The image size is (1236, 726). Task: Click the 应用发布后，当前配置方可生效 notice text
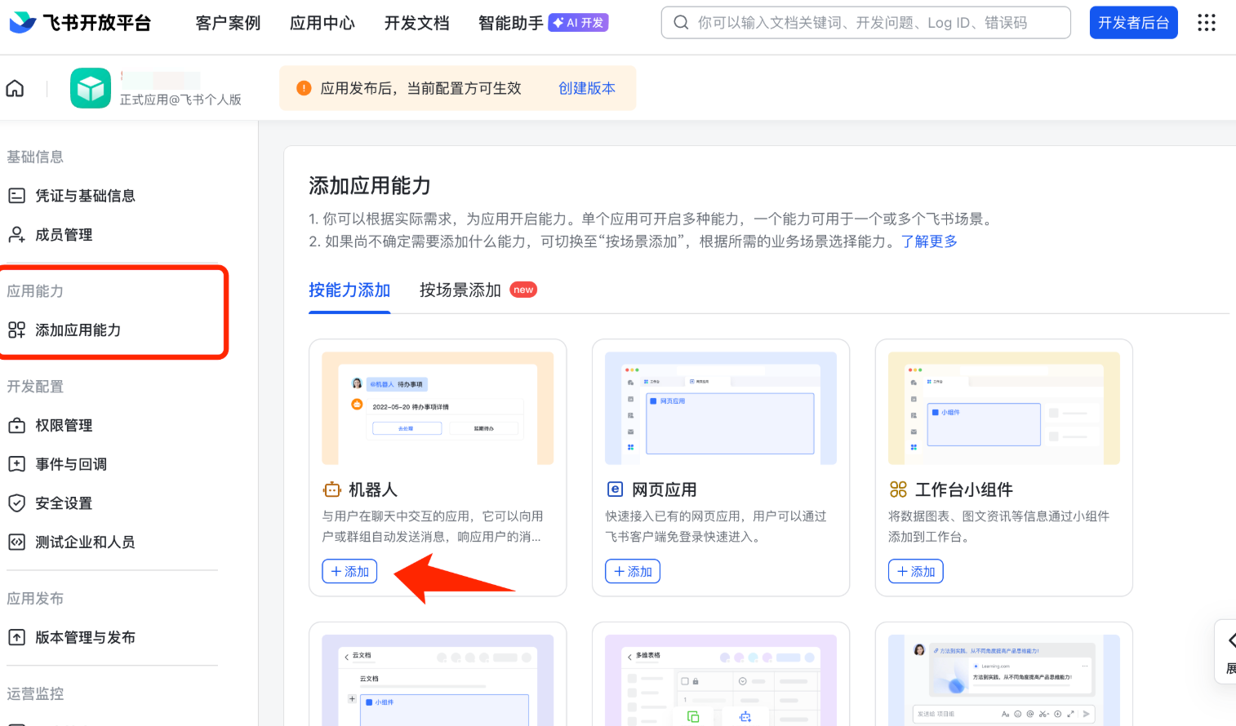tap(421, 88)
